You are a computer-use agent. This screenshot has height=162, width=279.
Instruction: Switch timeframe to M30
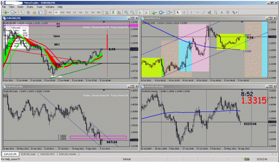click(x=68, y=12)
